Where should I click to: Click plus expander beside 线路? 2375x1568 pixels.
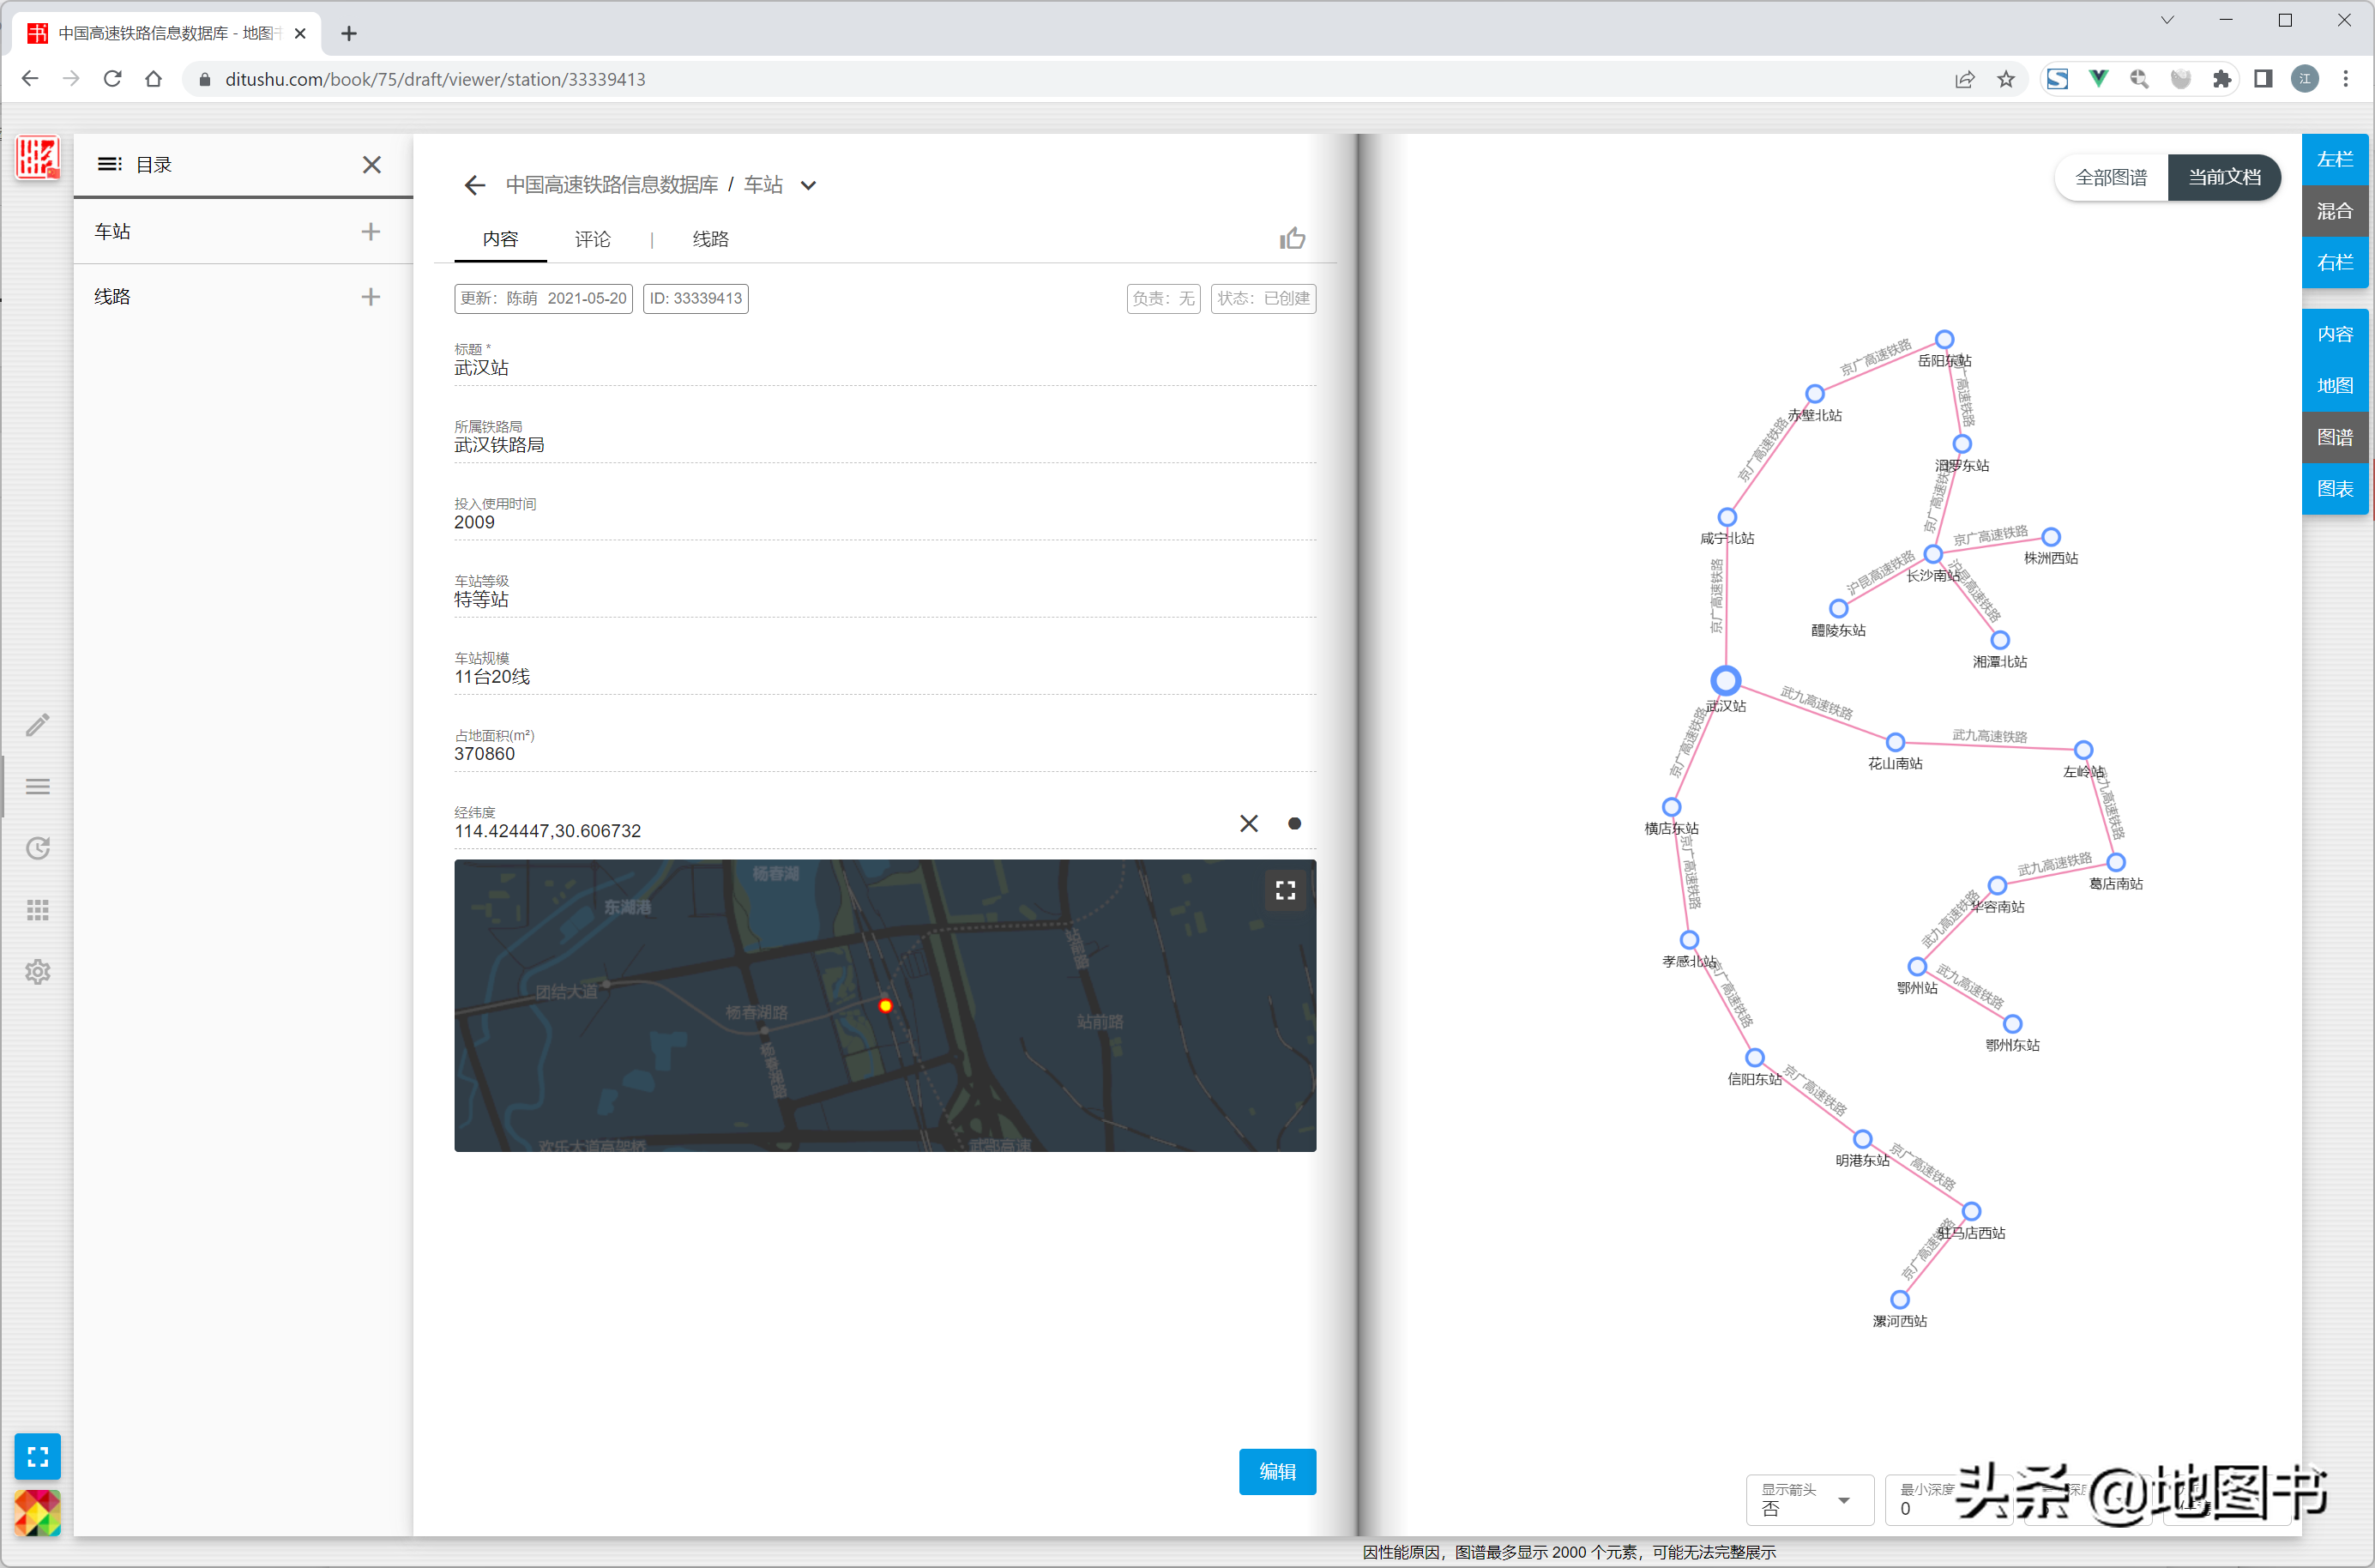pos(370,296)
